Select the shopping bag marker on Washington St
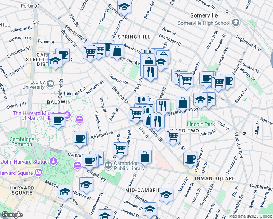Viewport: 273px width, 219px height. (x=182, y=103)
